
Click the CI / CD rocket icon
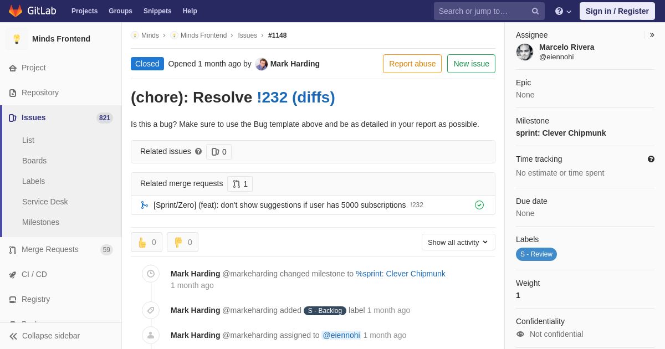13,275
